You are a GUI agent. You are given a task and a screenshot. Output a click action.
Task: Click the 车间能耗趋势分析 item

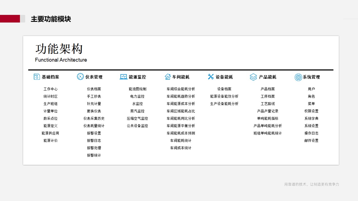pos(181,96)
